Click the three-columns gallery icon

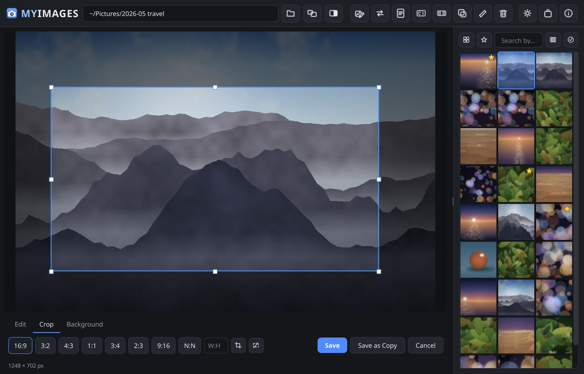[553, 40]
